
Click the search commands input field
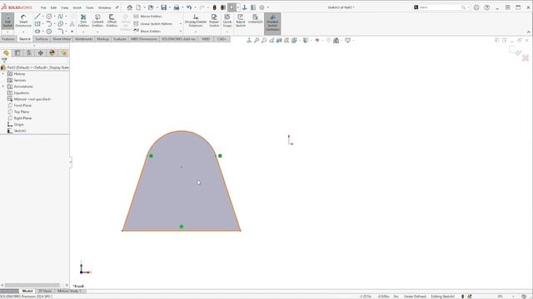coord(441,7)
